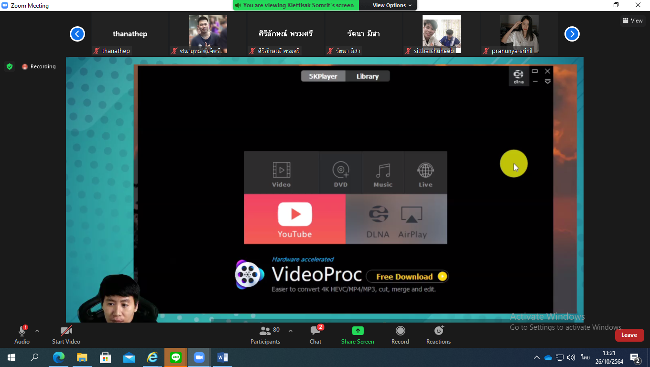Click the View layout button
Image resolution: width=650 pixels, height=367 pixels.
[x=633, y=21]
